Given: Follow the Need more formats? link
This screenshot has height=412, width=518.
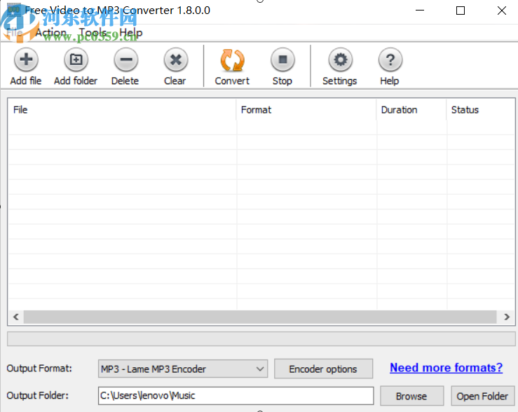Looking at the screenshot, I should (x=446, y=367).
